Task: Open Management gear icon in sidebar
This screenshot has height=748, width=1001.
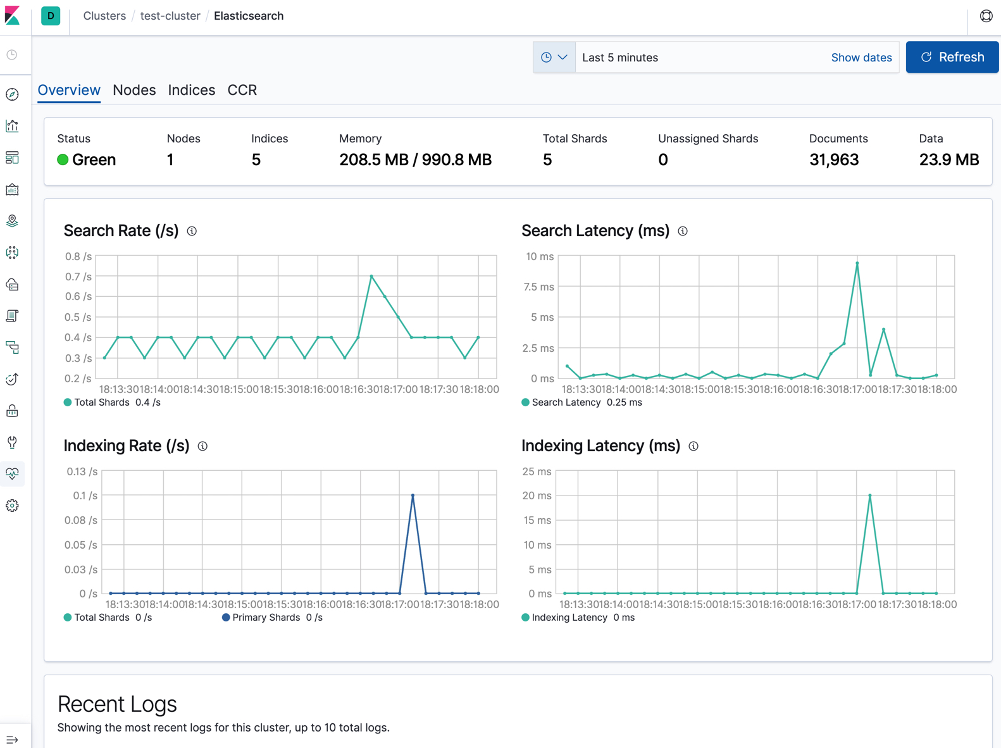Action: coord(12,506)
